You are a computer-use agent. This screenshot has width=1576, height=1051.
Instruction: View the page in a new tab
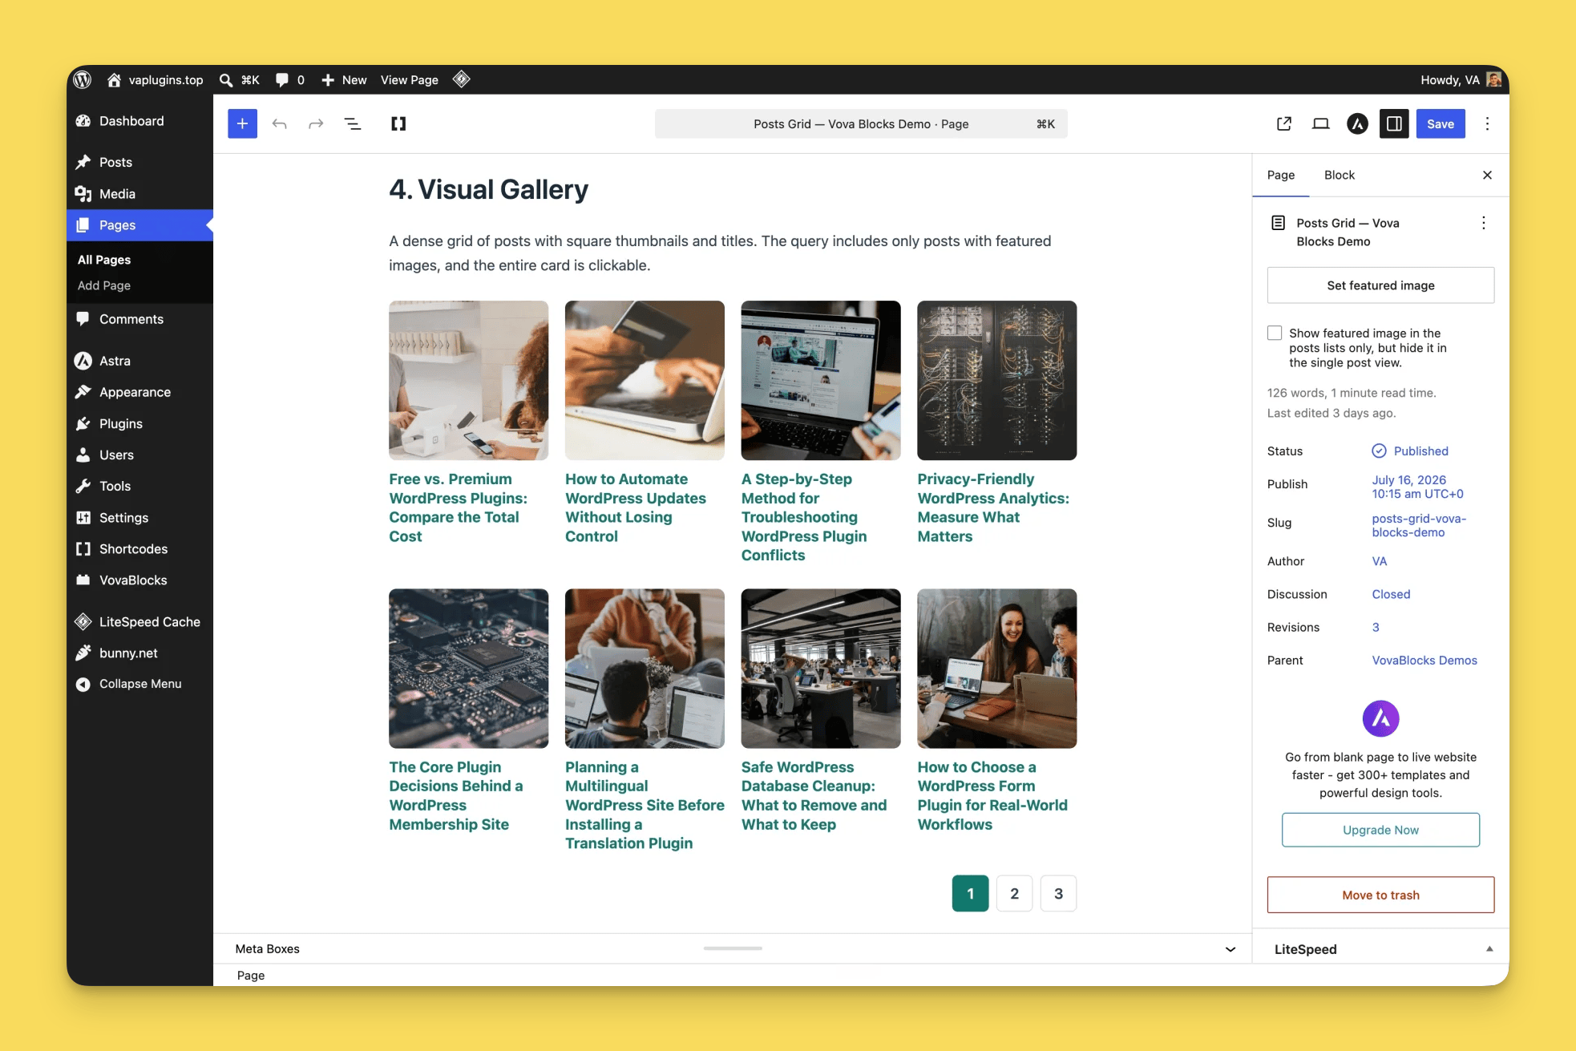[x=1284, y=123]
